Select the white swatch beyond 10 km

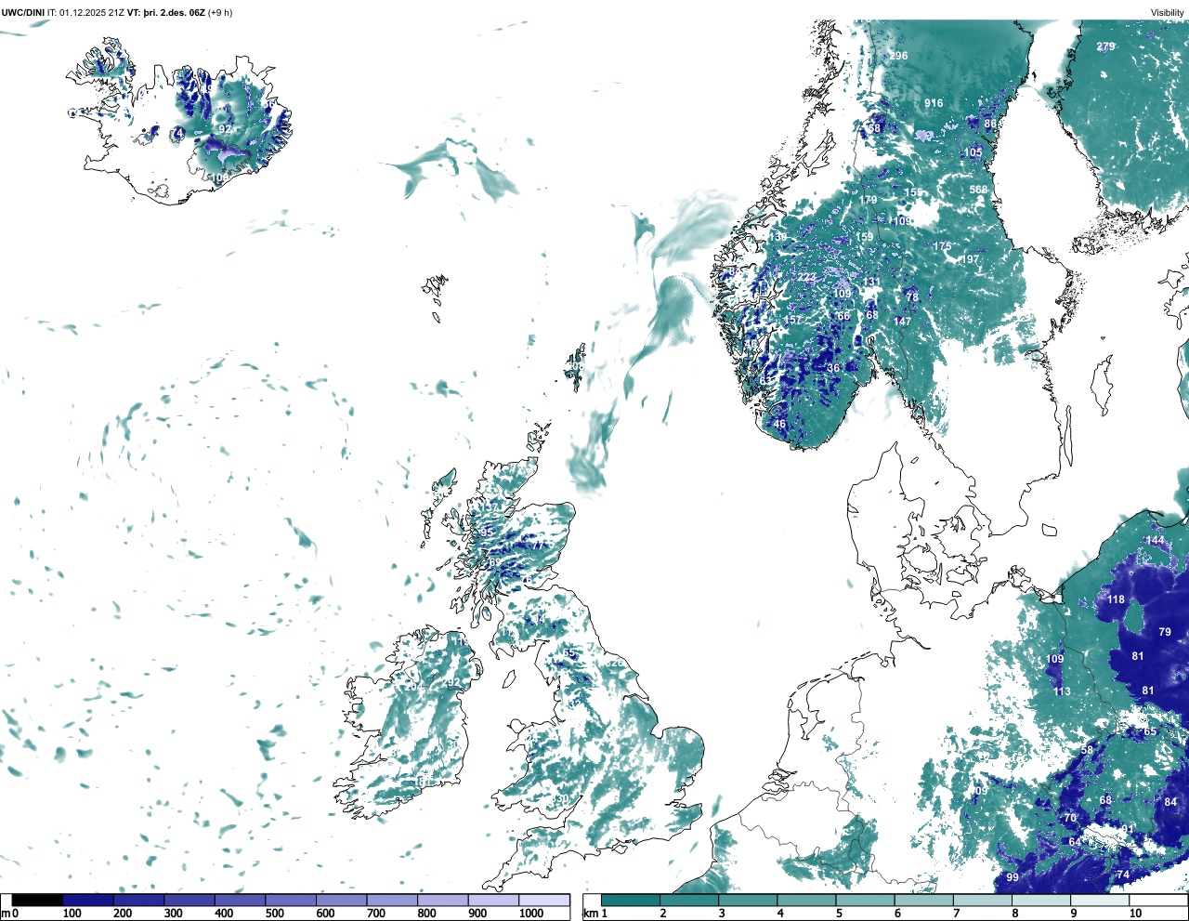tap(1157, 901)
